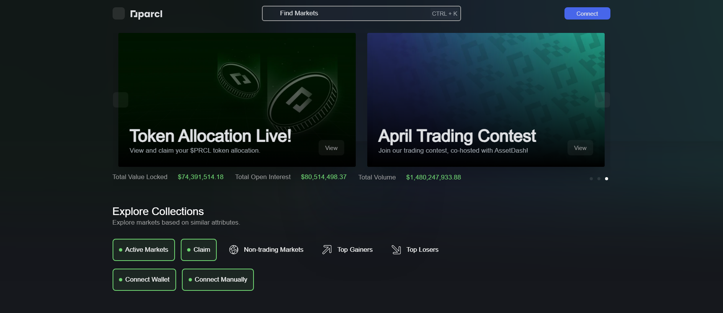Show the Non-trading Markets collection
This screenshot has height=313, width=723.
[x=266, y=250]
